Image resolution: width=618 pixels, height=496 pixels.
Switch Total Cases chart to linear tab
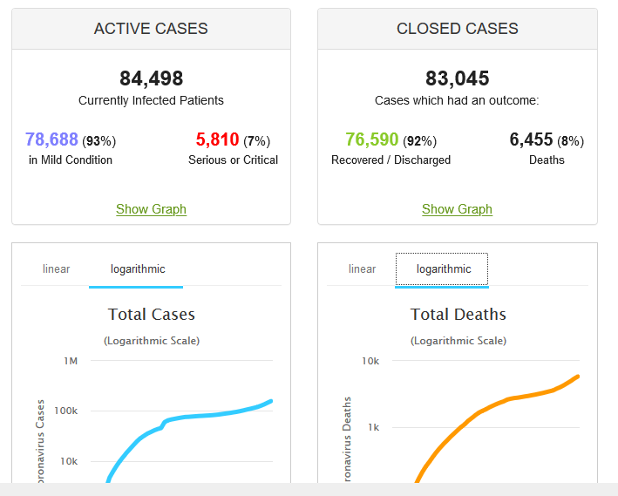(56, 268)
